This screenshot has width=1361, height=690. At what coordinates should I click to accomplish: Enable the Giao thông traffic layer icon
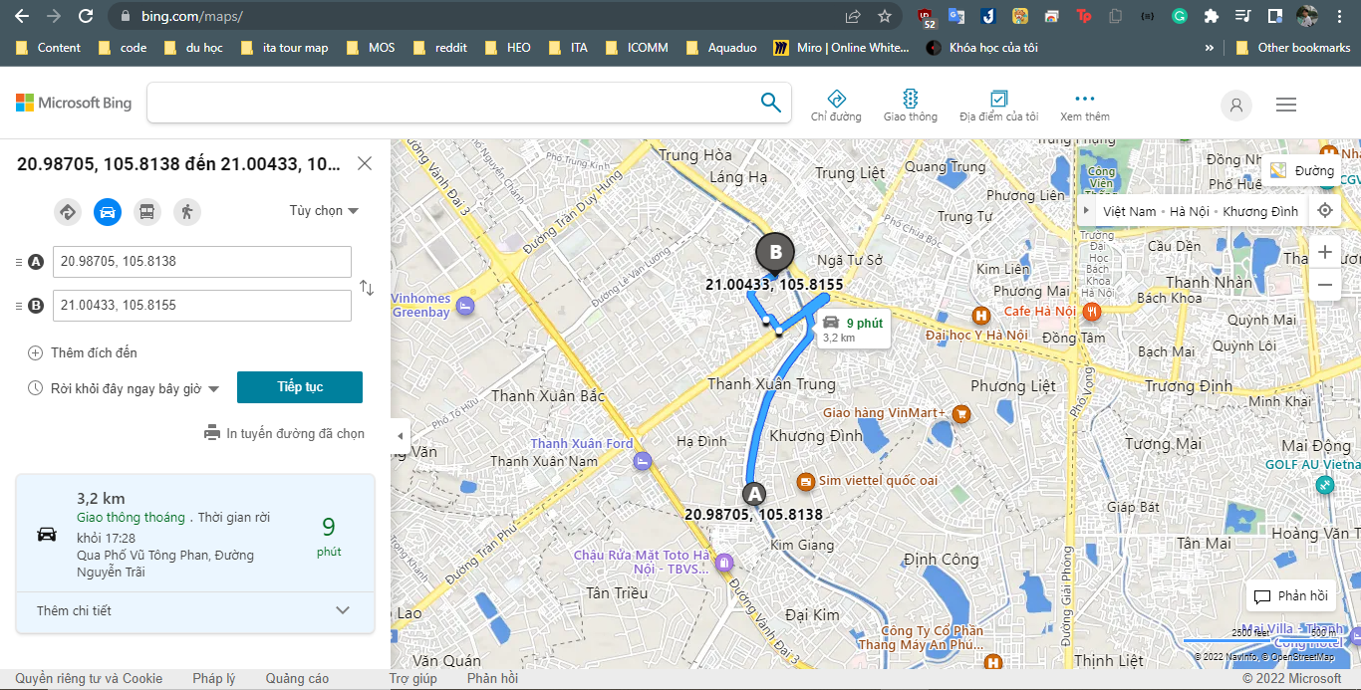(x=910, y=104)
